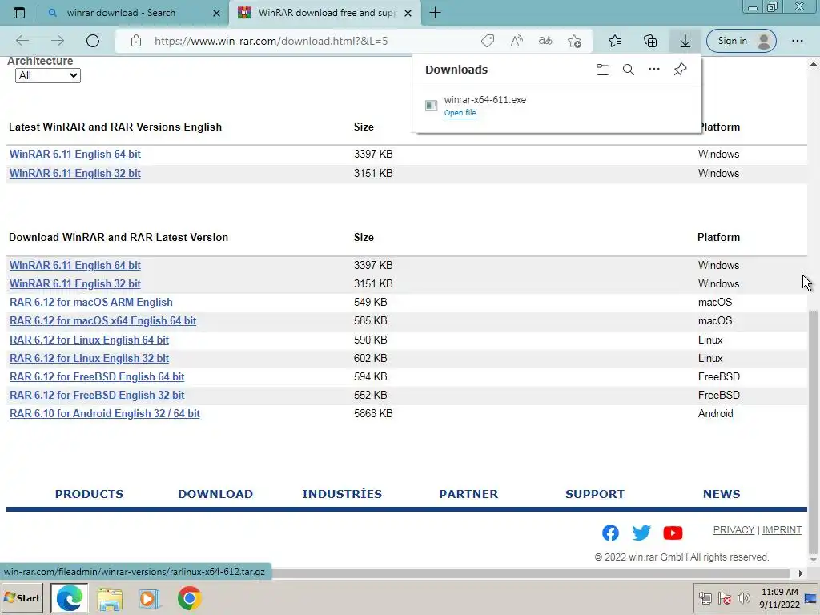Click the Show desktop tray button
Image resolution: width=820 pixels, height=615 pixels.
[811, 598]
